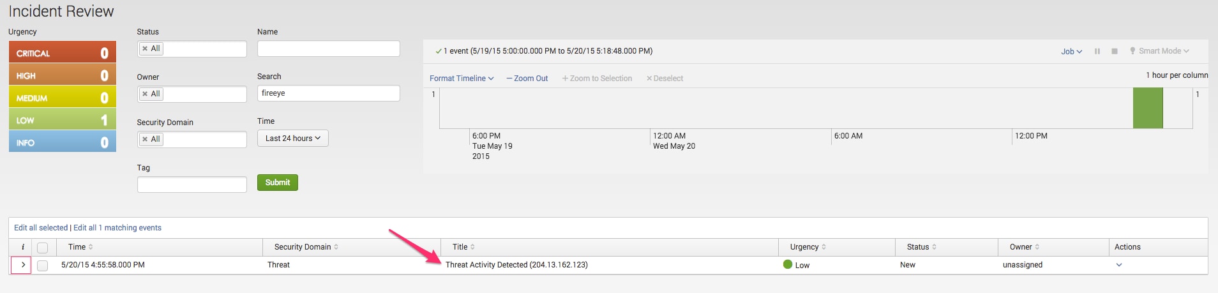
Task: Click the Owner filter field
Action: pyautogui.click(x=192, y=94)
